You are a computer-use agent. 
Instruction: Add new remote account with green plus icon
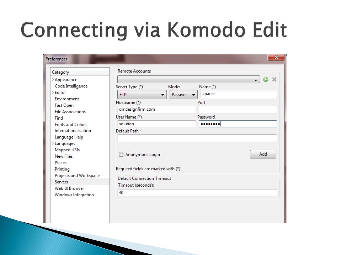coord(265,79)
